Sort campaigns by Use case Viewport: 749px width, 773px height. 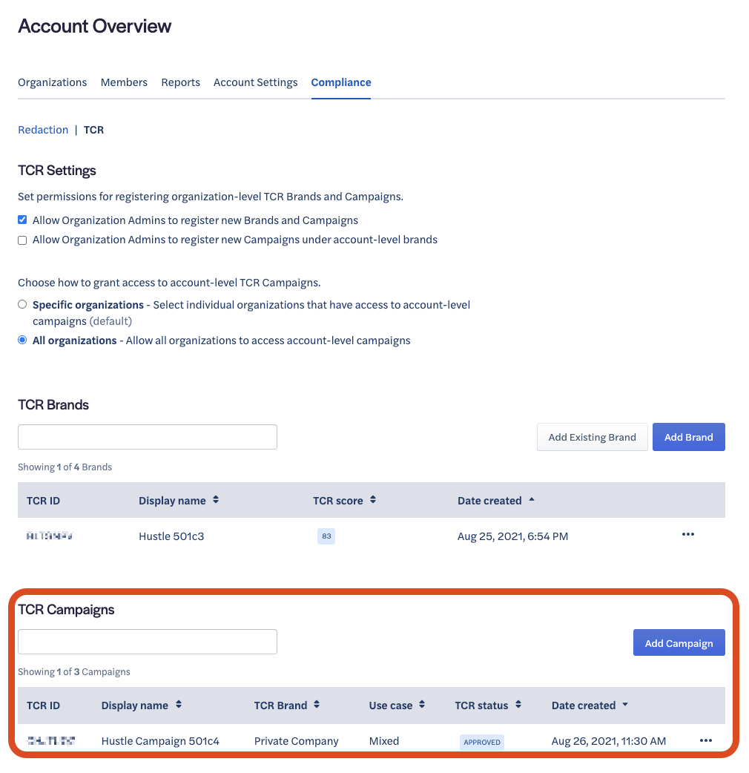(x=422, y=705)
